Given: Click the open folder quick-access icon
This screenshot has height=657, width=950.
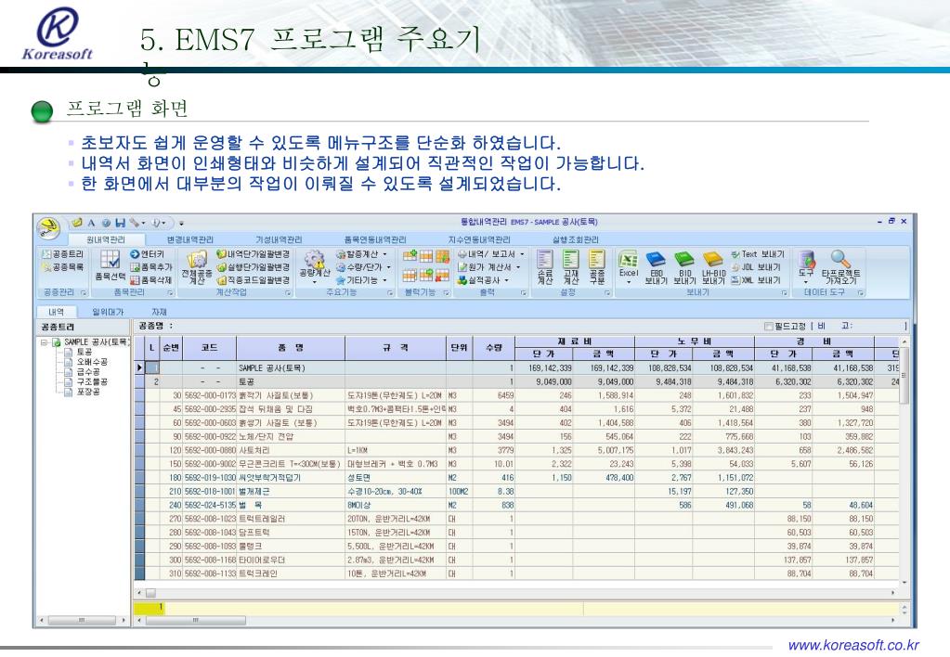Looking at the screenshot, I should 77,223.
